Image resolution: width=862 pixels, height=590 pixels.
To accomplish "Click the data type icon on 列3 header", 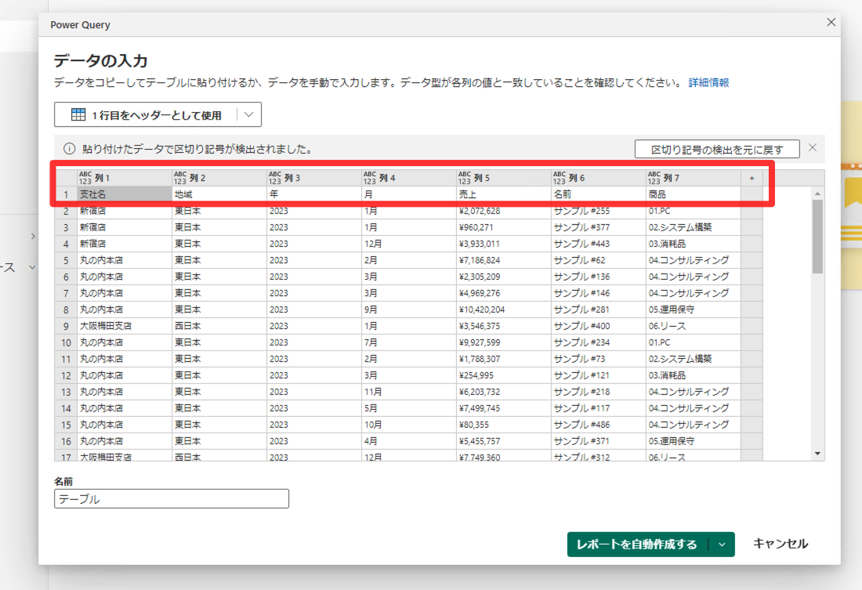I will pyautogui.click(x=274, y=178).
